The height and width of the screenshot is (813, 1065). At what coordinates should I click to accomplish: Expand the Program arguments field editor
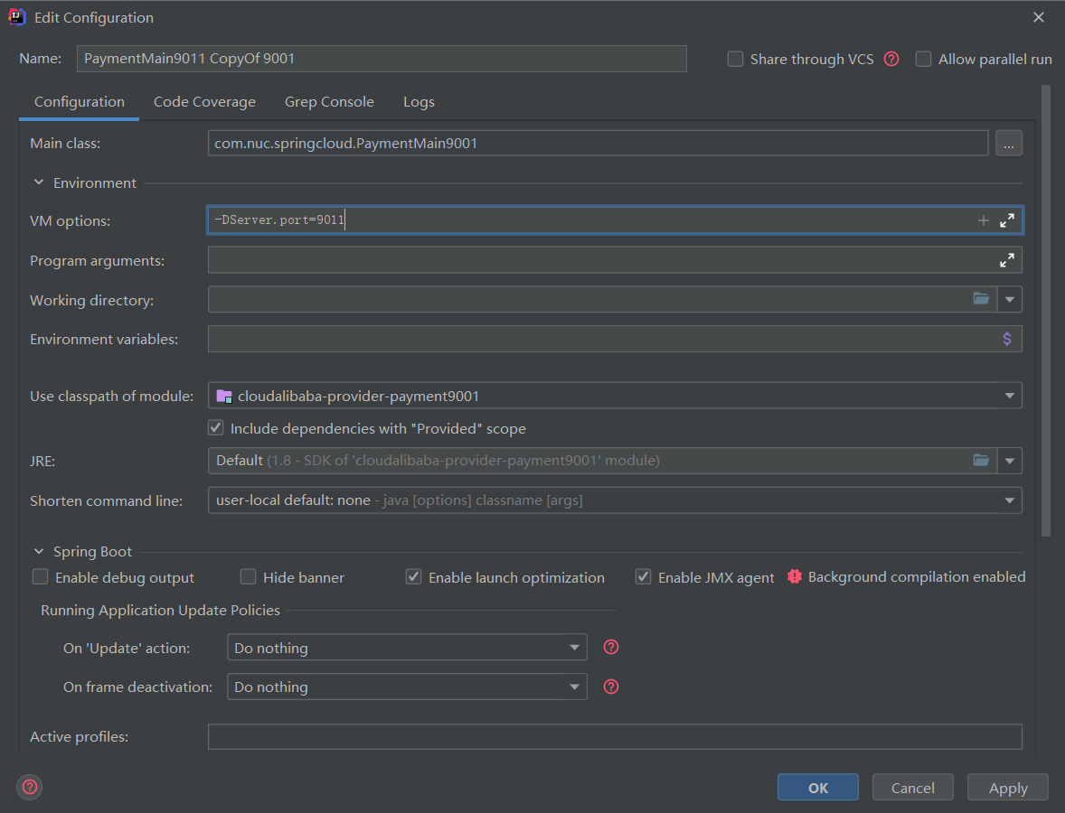(x=1006, y=260)
